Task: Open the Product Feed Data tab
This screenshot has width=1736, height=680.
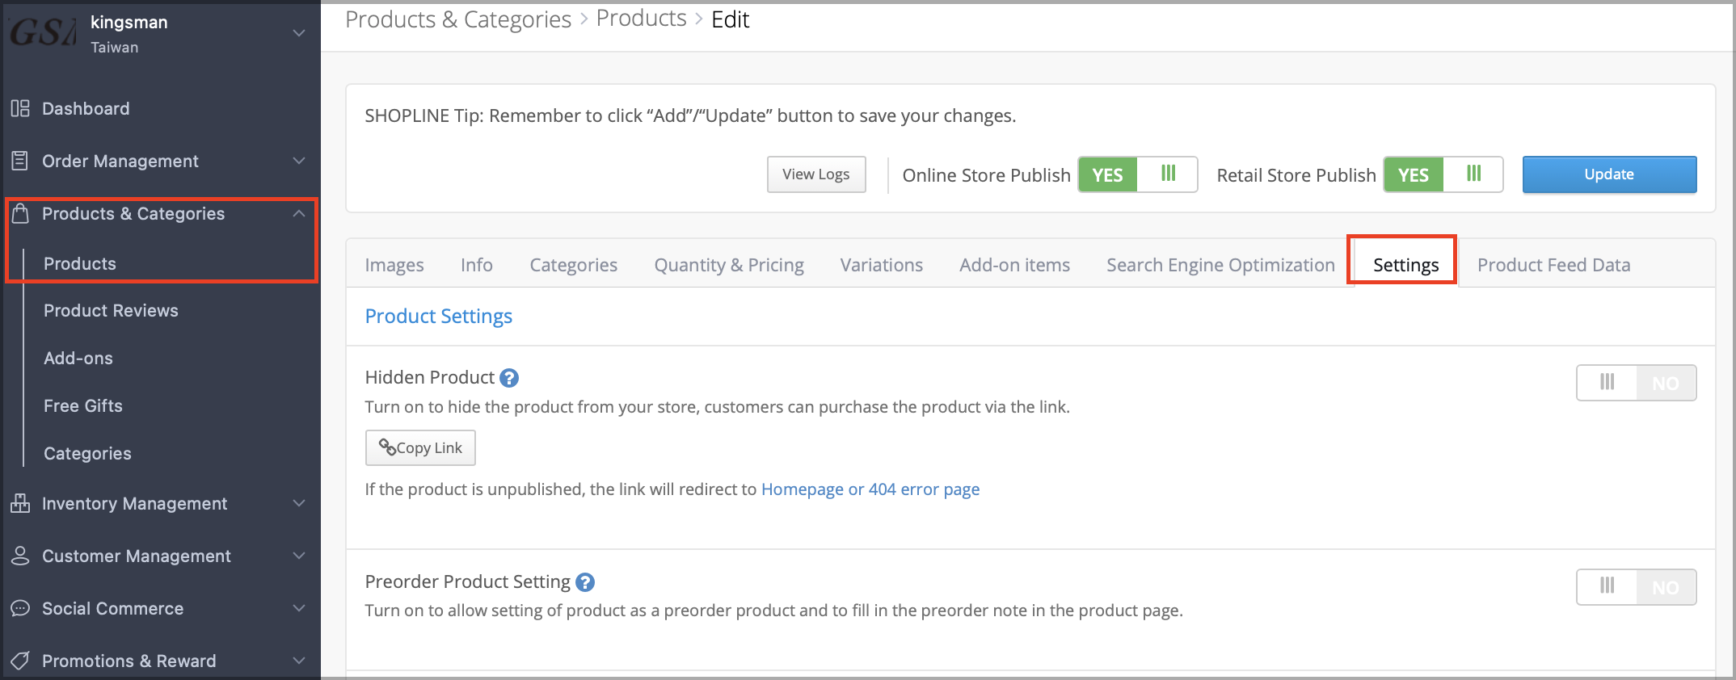Action: (1554, 265)
